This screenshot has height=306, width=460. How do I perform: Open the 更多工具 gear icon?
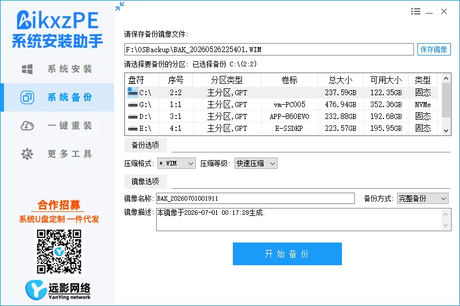click(x=27, y=154)
